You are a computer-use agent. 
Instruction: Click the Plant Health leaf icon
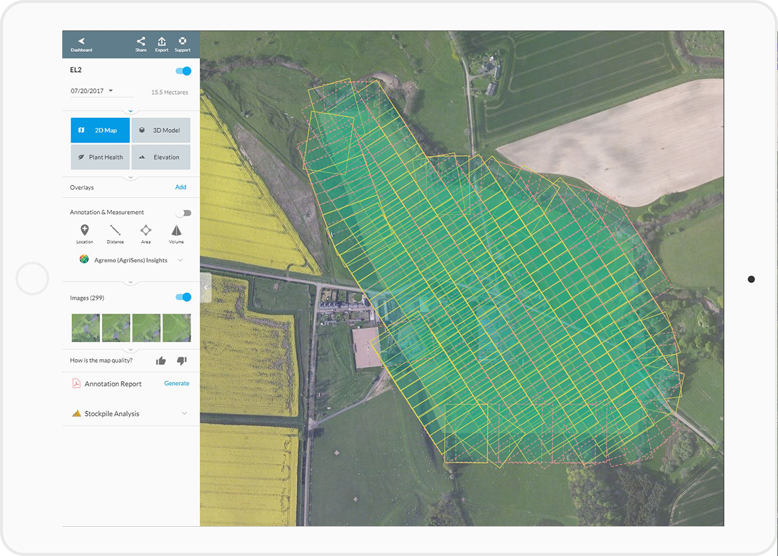point(81,157)
